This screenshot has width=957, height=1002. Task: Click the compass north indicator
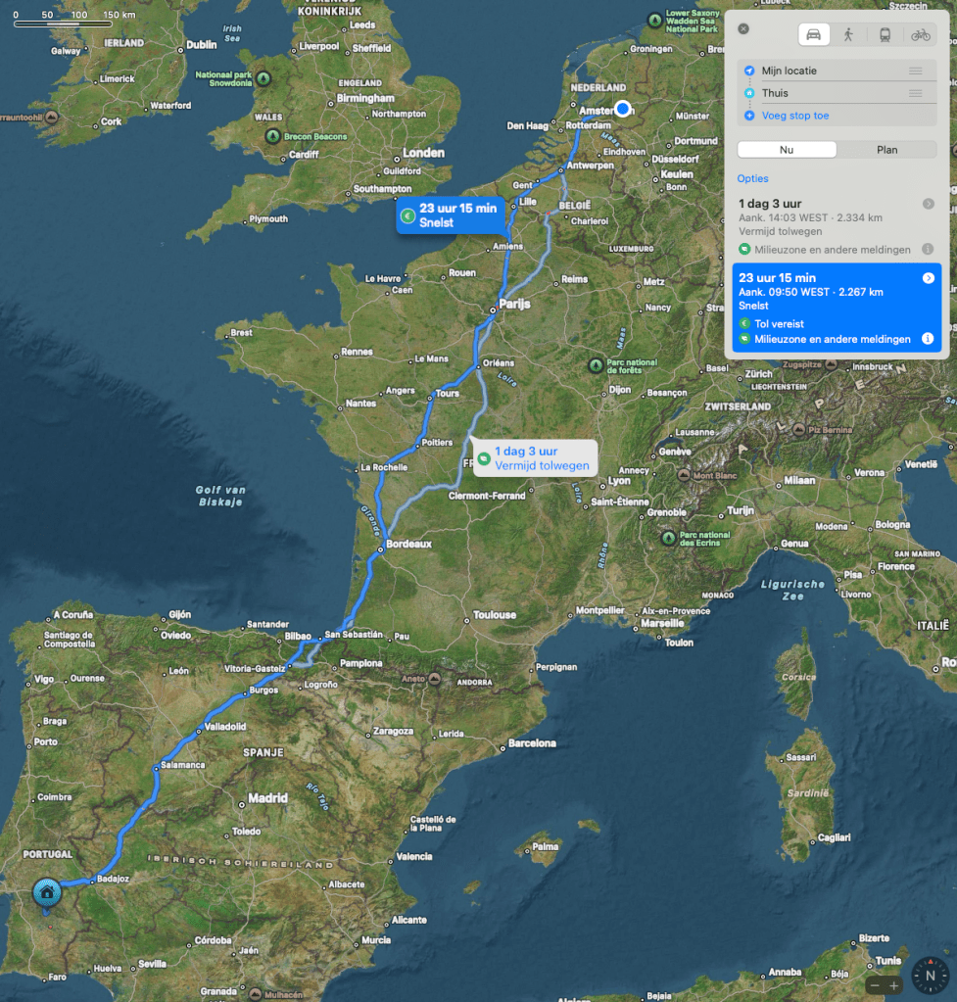[930, 976]
